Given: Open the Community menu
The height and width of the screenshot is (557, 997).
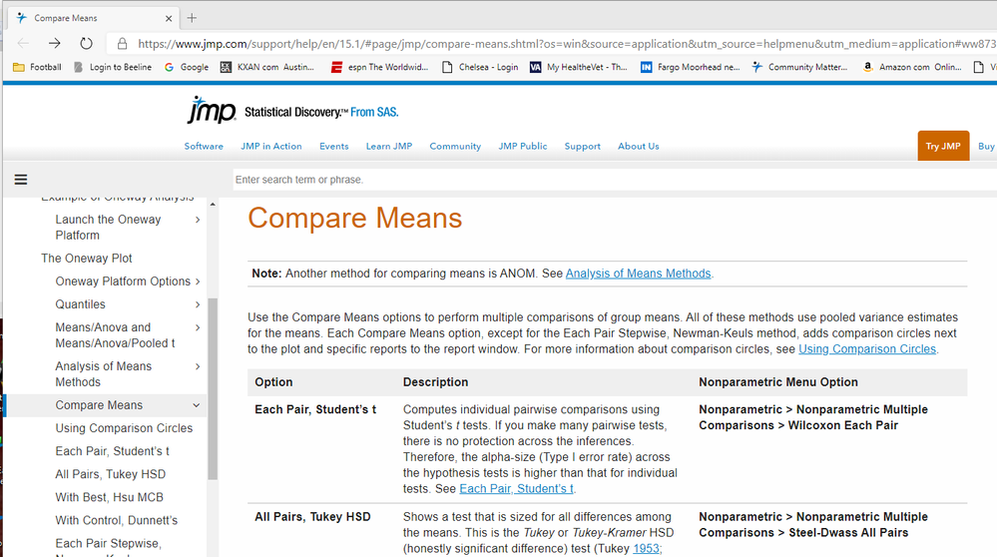Looking at the screenshot, I should tap(455, 147).
